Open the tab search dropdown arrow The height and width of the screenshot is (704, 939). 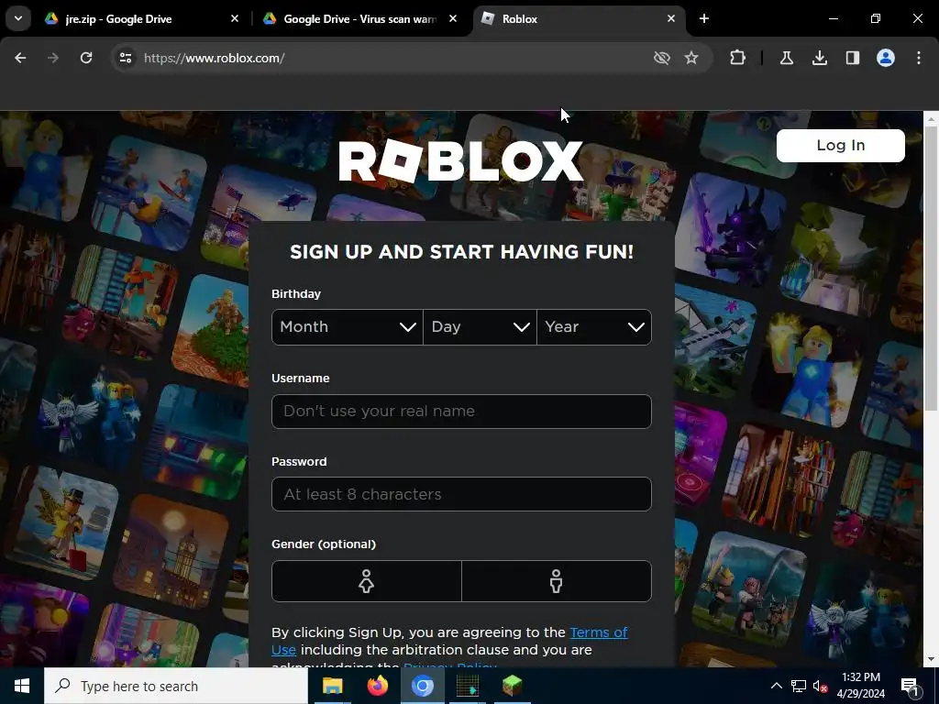18,18
